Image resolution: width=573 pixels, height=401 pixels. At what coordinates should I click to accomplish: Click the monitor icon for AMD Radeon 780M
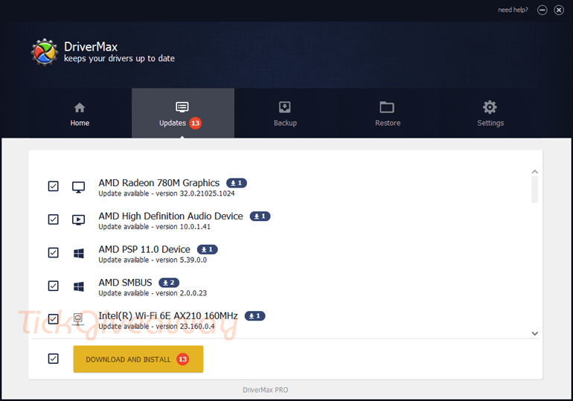(79, 187)
